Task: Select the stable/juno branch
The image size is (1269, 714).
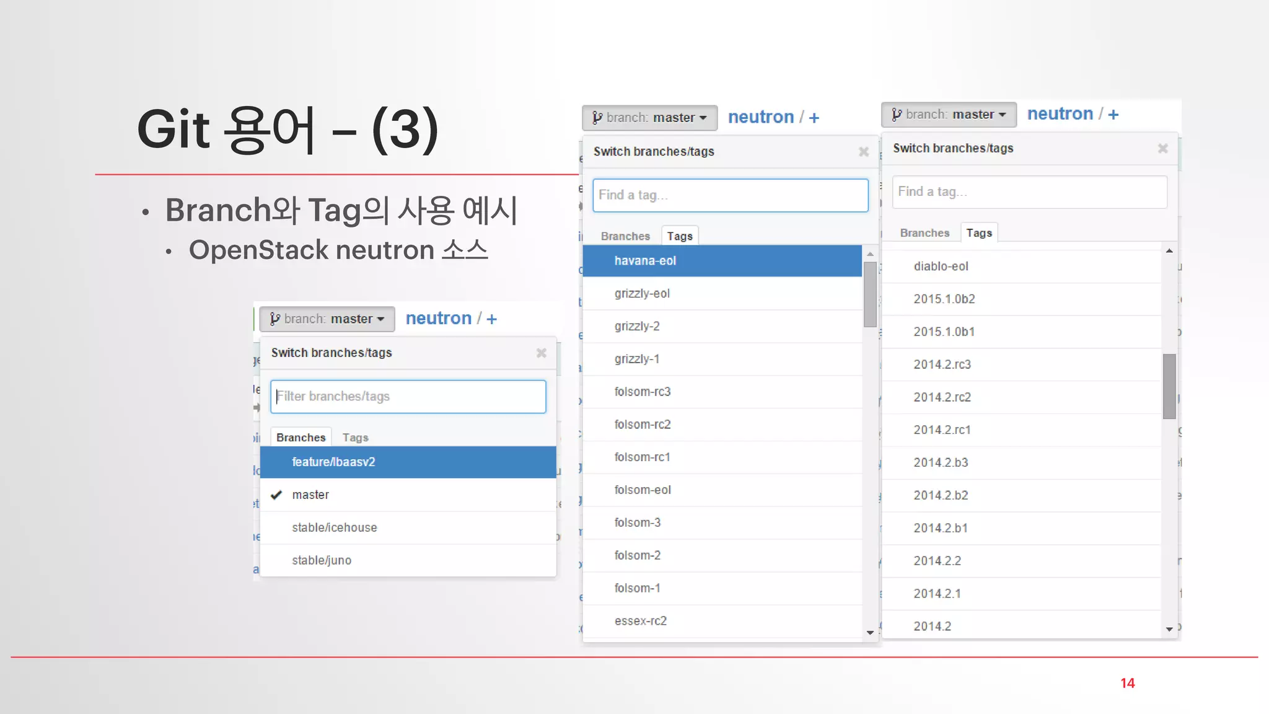Action: [322, 560]
